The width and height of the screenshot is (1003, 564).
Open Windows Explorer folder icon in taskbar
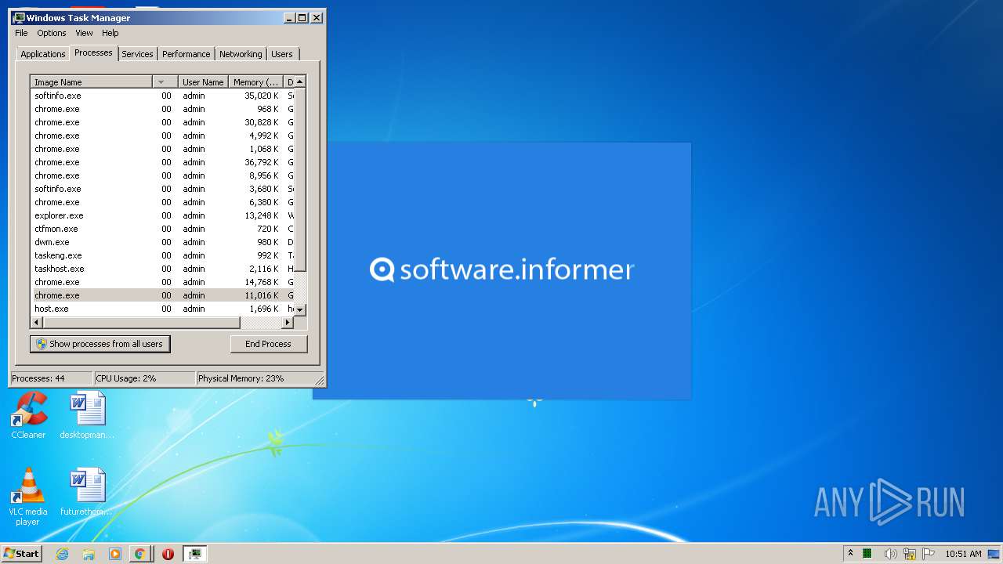pyautogui.click(x=89, y=554)
